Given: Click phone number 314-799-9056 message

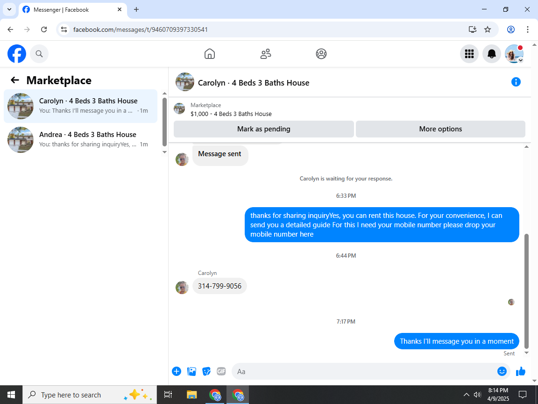Looking at the screenshot, I should [x=219, y=286].
